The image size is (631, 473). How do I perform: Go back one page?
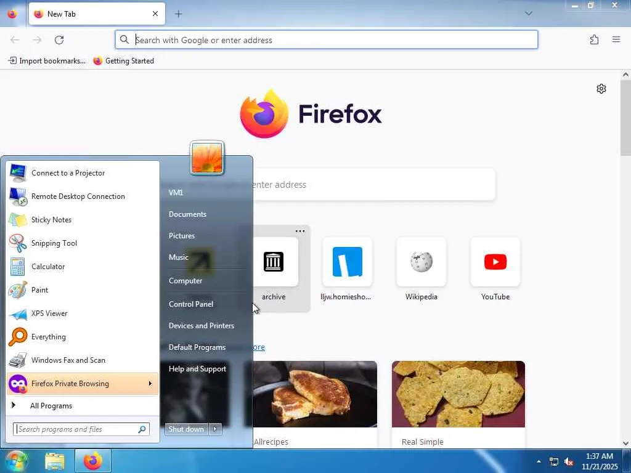click(x=15, y=40)
